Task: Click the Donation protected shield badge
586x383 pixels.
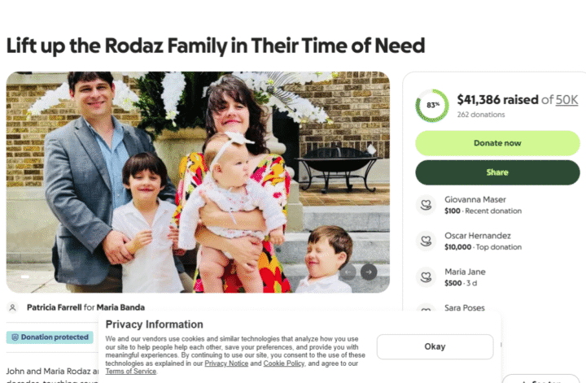Action: pos(49,337)
